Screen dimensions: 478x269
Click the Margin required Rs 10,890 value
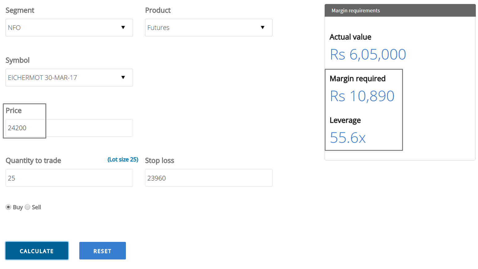point(362,96)
